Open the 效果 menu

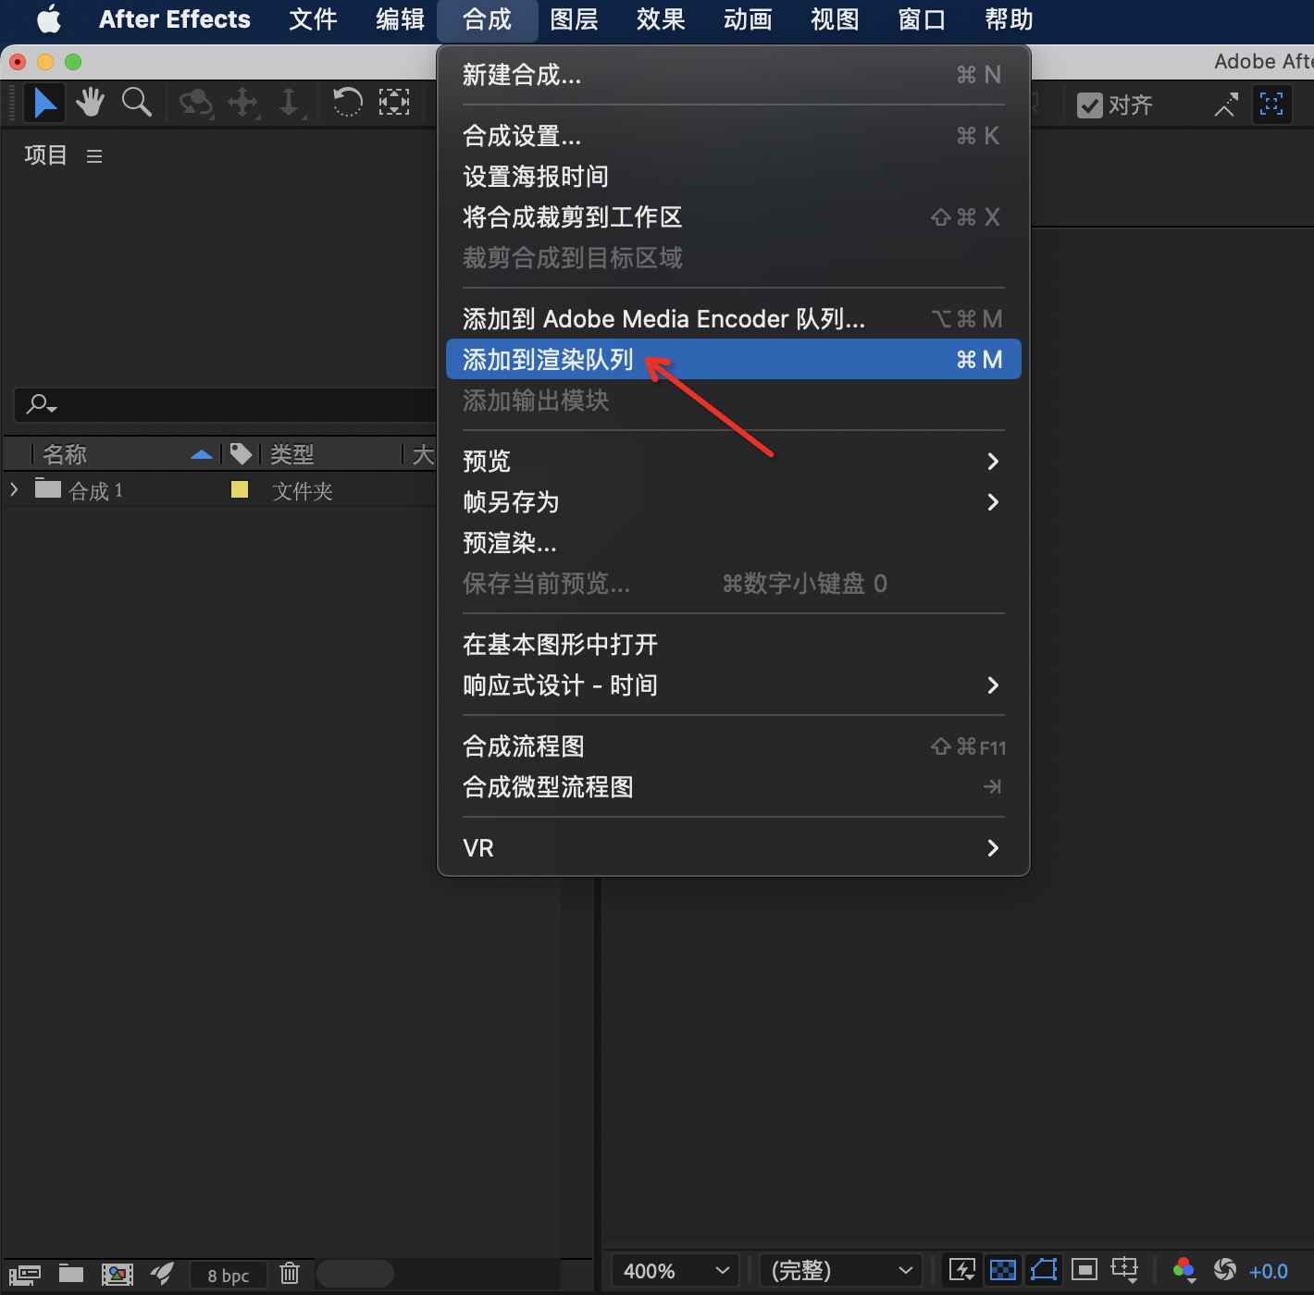point(661,19)
